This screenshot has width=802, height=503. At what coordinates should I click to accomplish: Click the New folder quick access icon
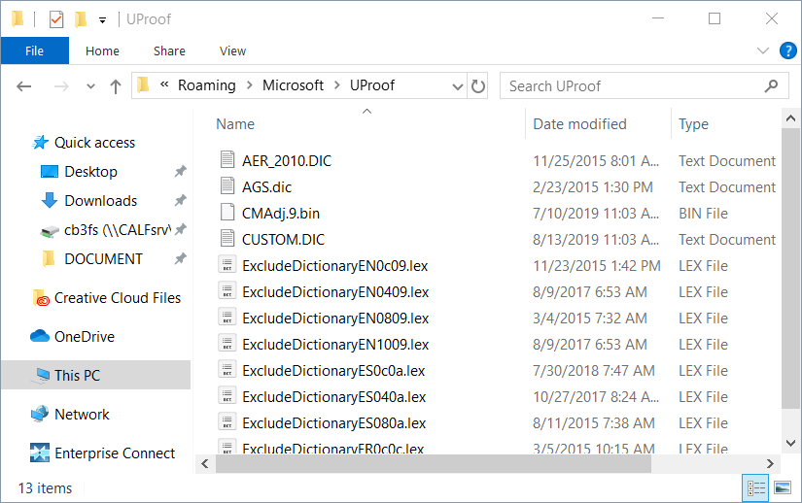click(x=81, y=19)
